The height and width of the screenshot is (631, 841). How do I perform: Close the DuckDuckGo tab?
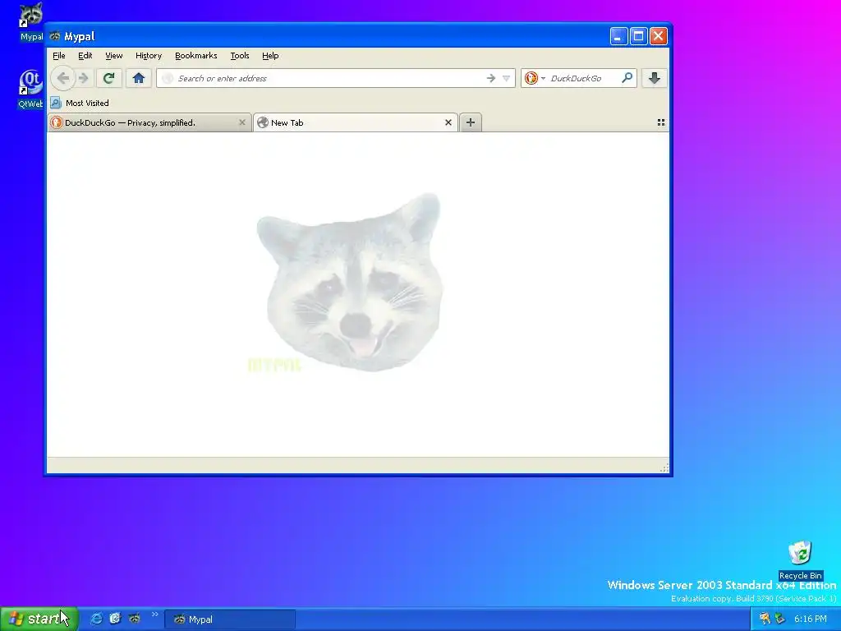[x=242, y=123]
